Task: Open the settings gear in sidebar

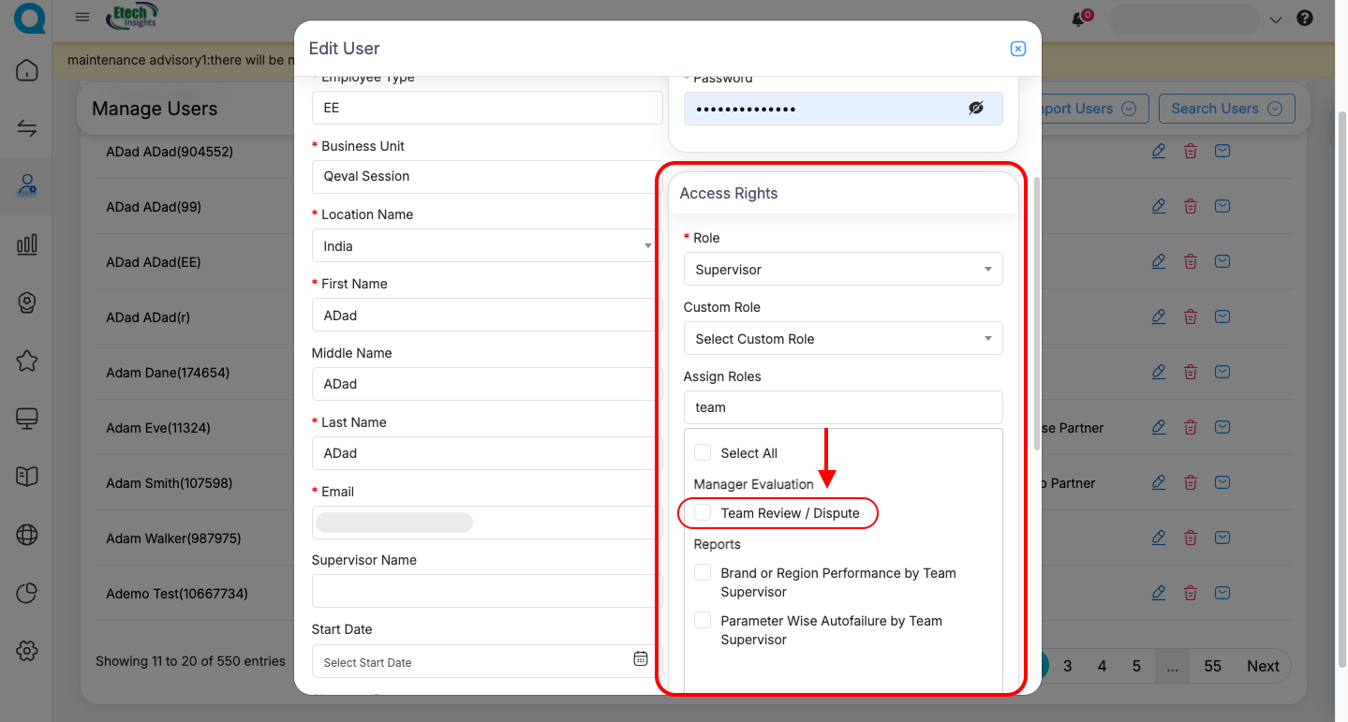Action: 27,651
